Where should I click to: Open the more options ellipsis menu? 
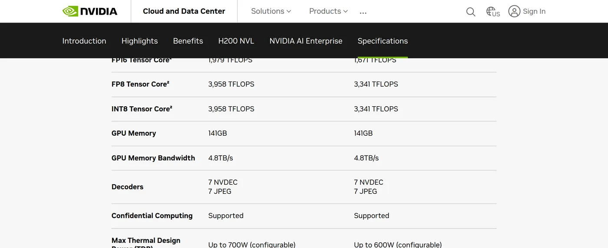coord(363,12)
